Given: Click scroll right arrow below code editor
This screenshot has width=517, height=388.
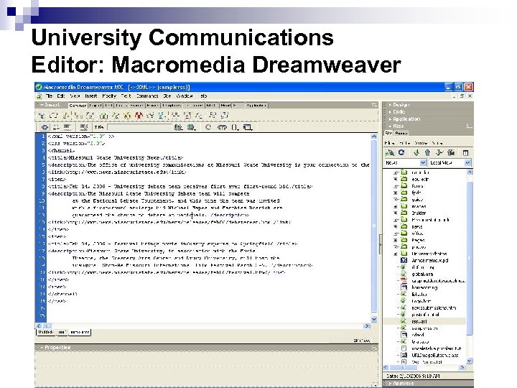Looking at the screenshot, I should [367, 326].
